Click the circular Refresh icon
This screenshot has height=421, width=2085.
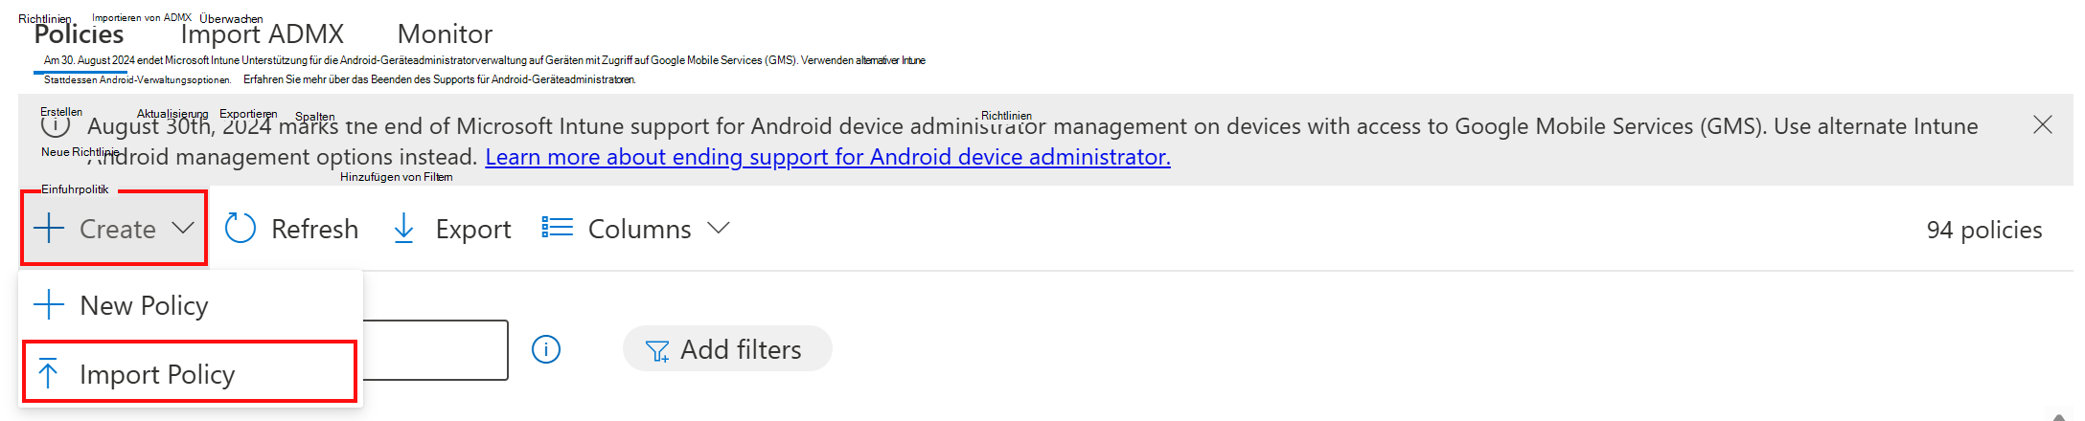click(x=240, y=229)
